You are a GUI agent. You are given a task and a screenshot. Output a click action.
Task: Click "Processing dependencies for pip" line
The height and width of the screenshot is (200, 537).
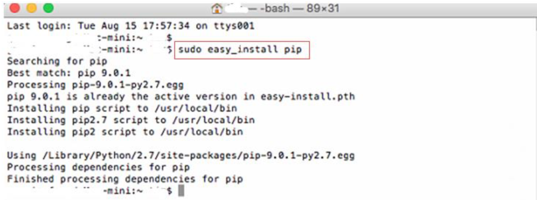point(98,168)
